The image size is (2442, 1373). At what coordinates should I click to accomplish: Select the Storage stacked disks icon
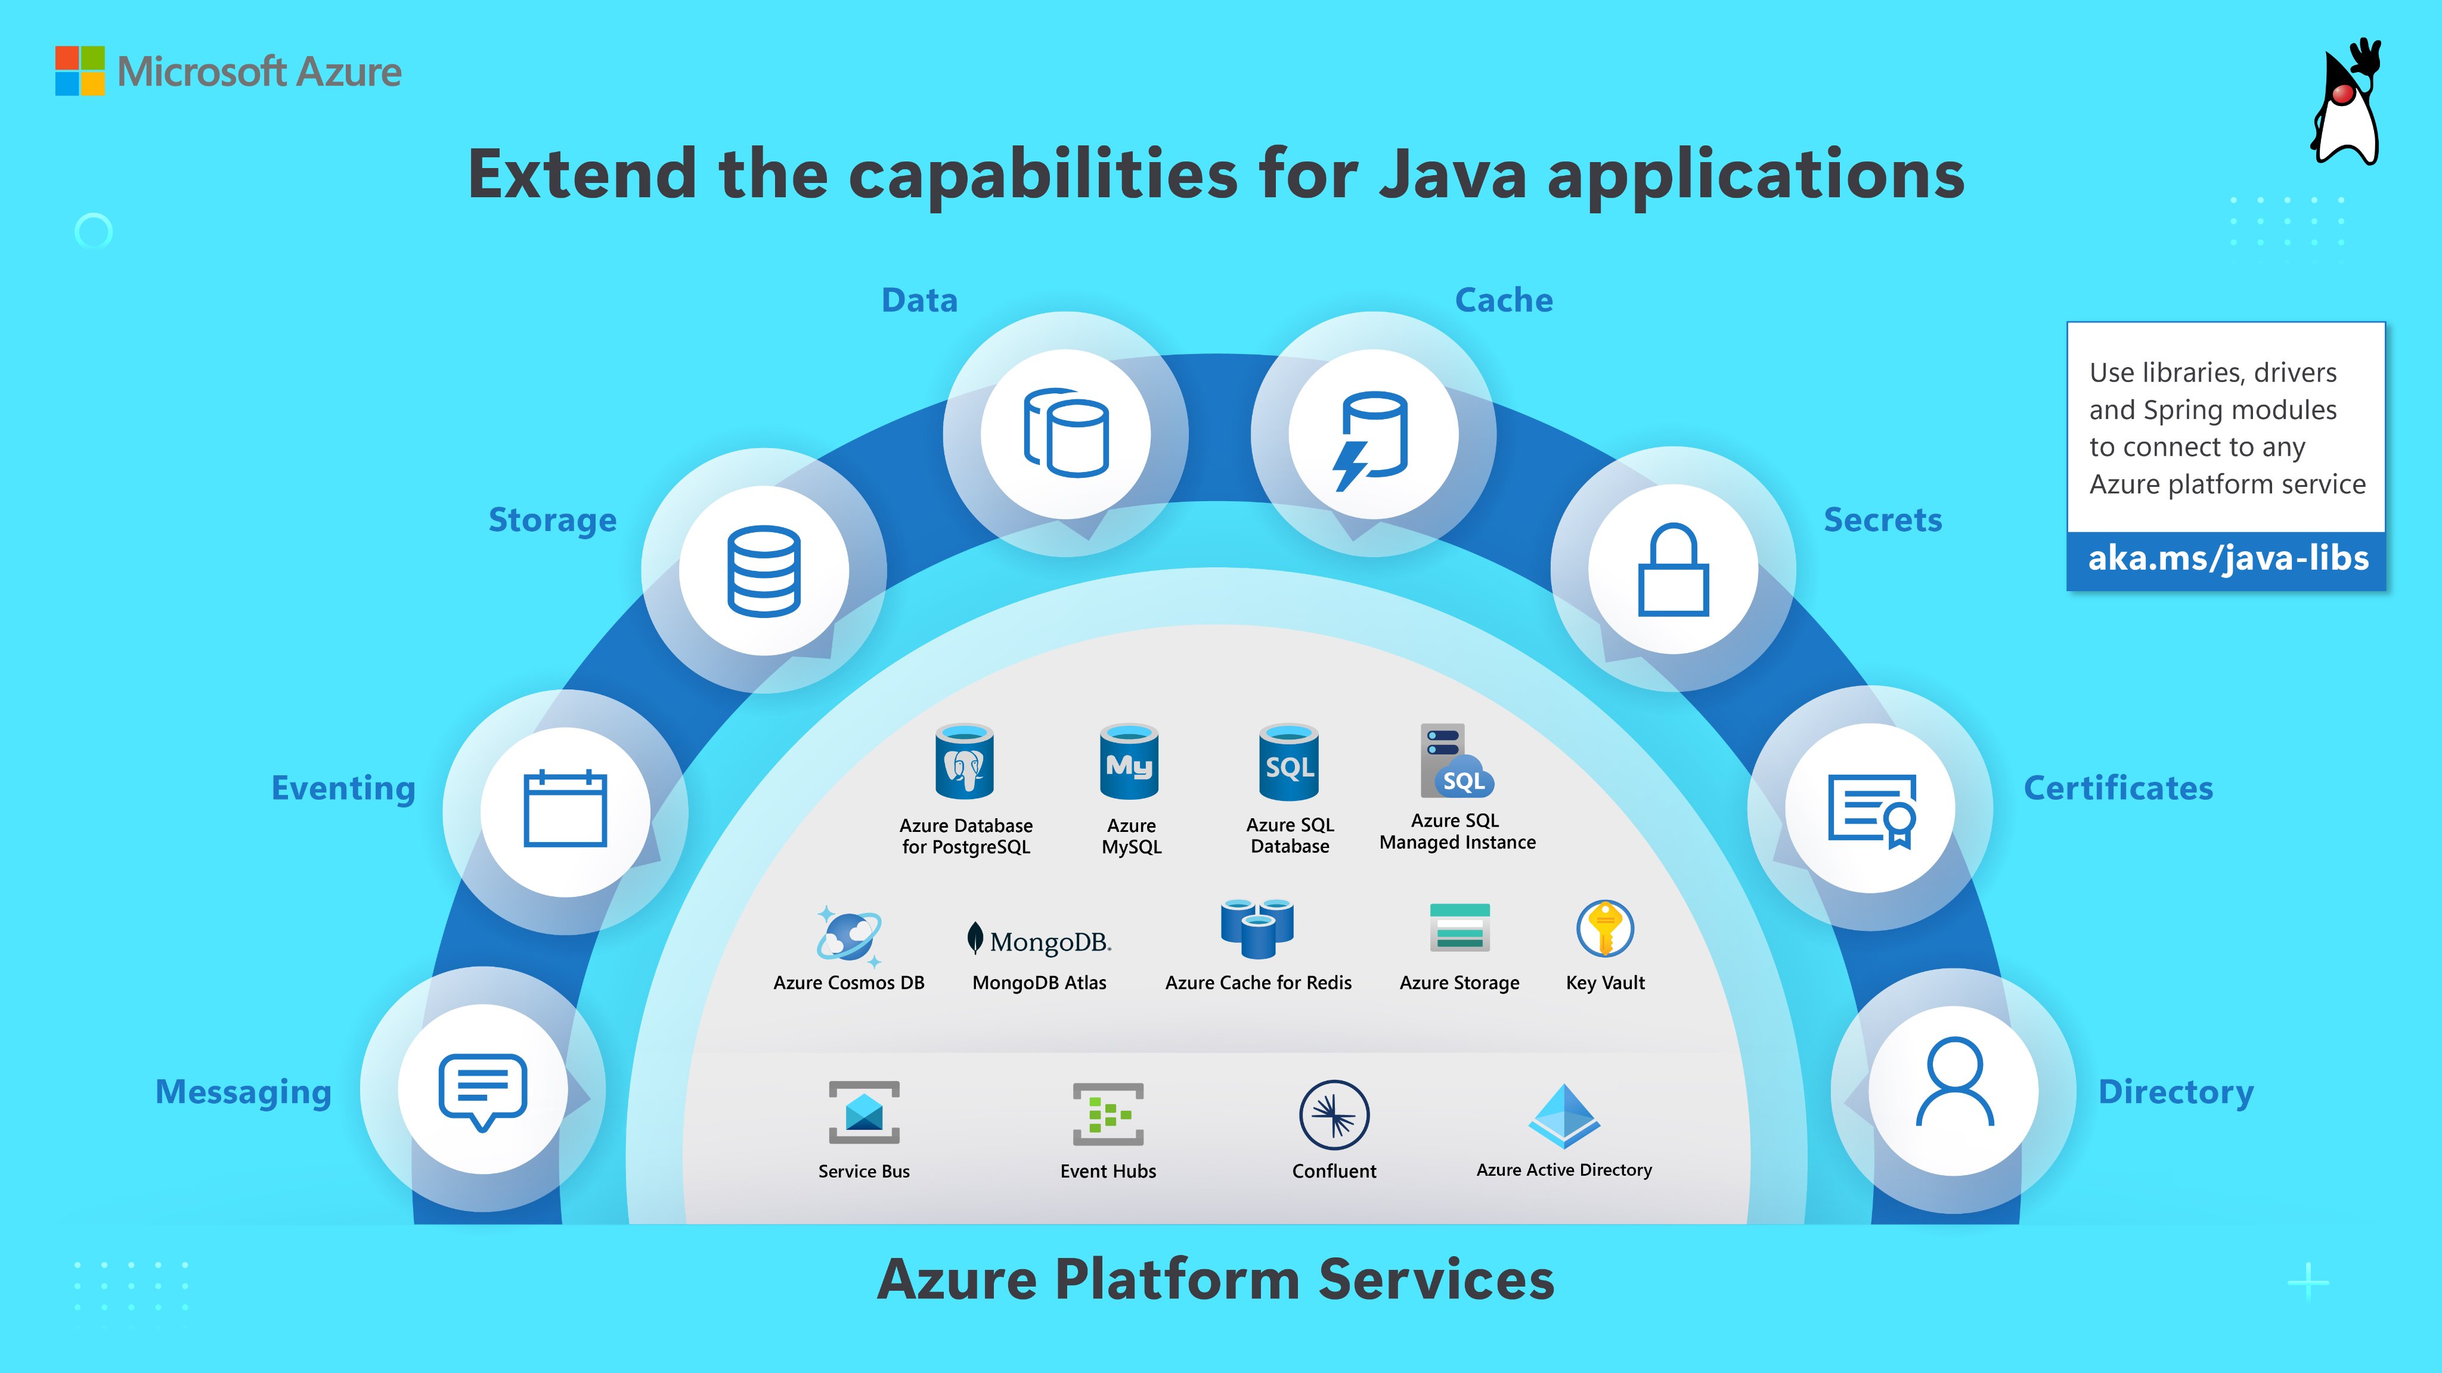click(764, 570)
